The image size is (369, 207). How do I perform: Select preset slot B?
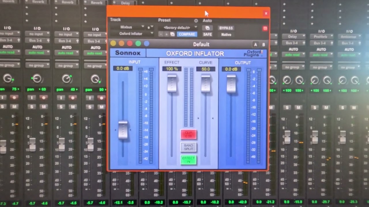[263, 45]
